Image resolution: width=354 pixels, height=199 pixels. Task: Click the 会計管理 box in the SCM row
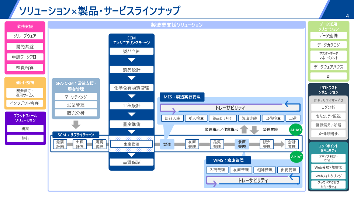(x=291, y=144)
